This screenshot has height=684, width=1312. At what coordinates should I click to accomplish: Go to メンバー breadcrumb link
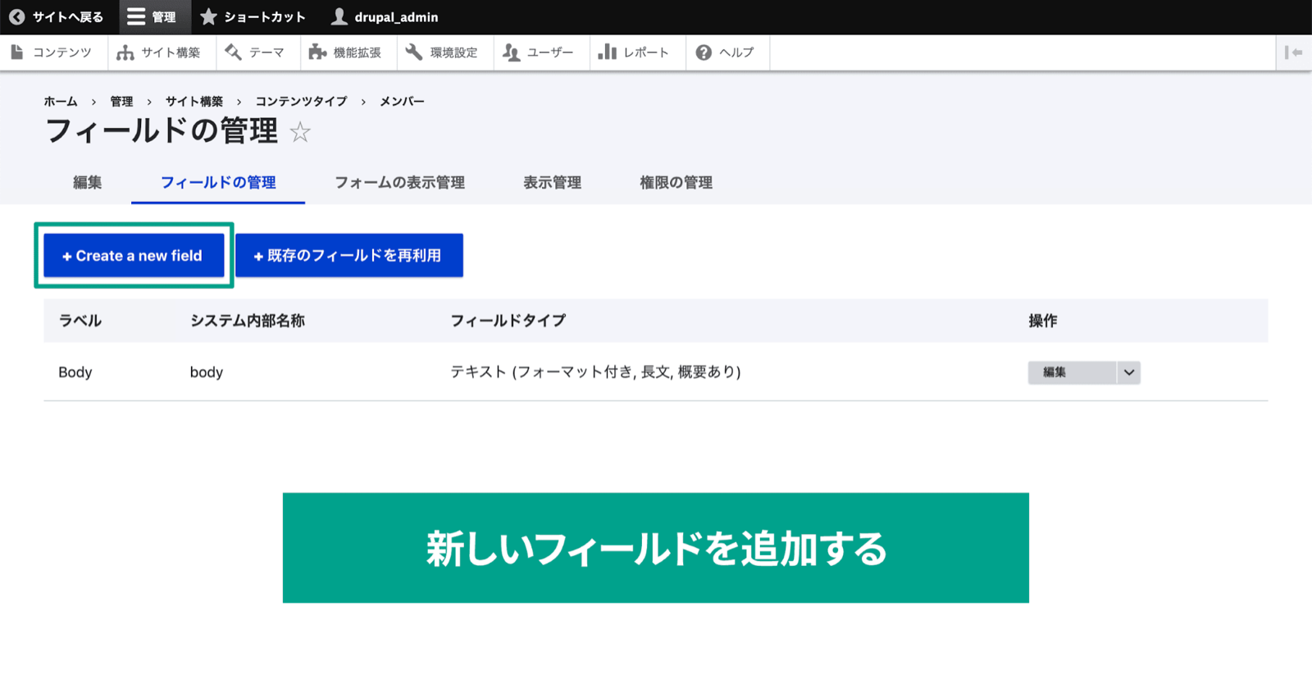point(402,102)
